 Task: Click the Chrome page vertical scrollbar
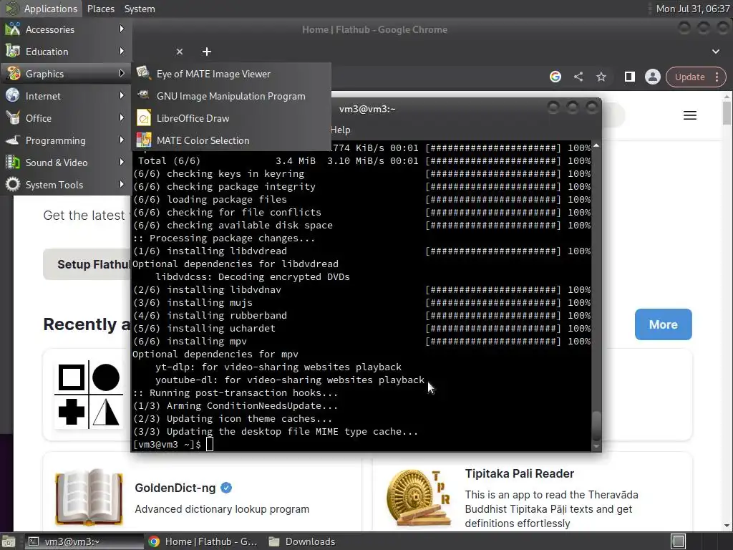[x=727, y=112]
